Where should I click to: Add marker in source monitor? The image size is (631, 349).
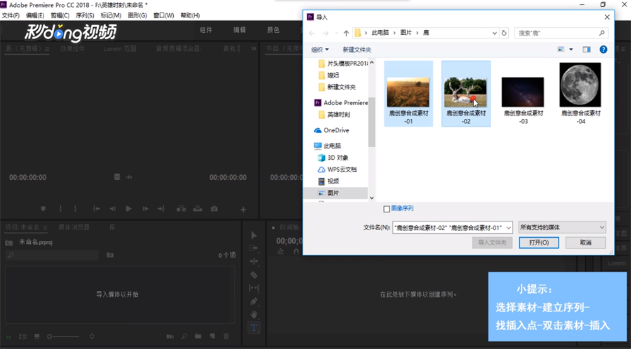pos(43,209)
